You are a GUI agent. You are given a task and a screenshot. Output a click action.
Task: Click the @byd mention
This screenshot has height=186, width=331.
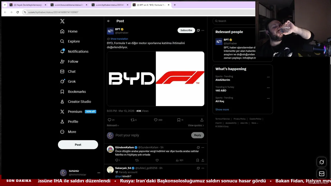tap(118, 176)
